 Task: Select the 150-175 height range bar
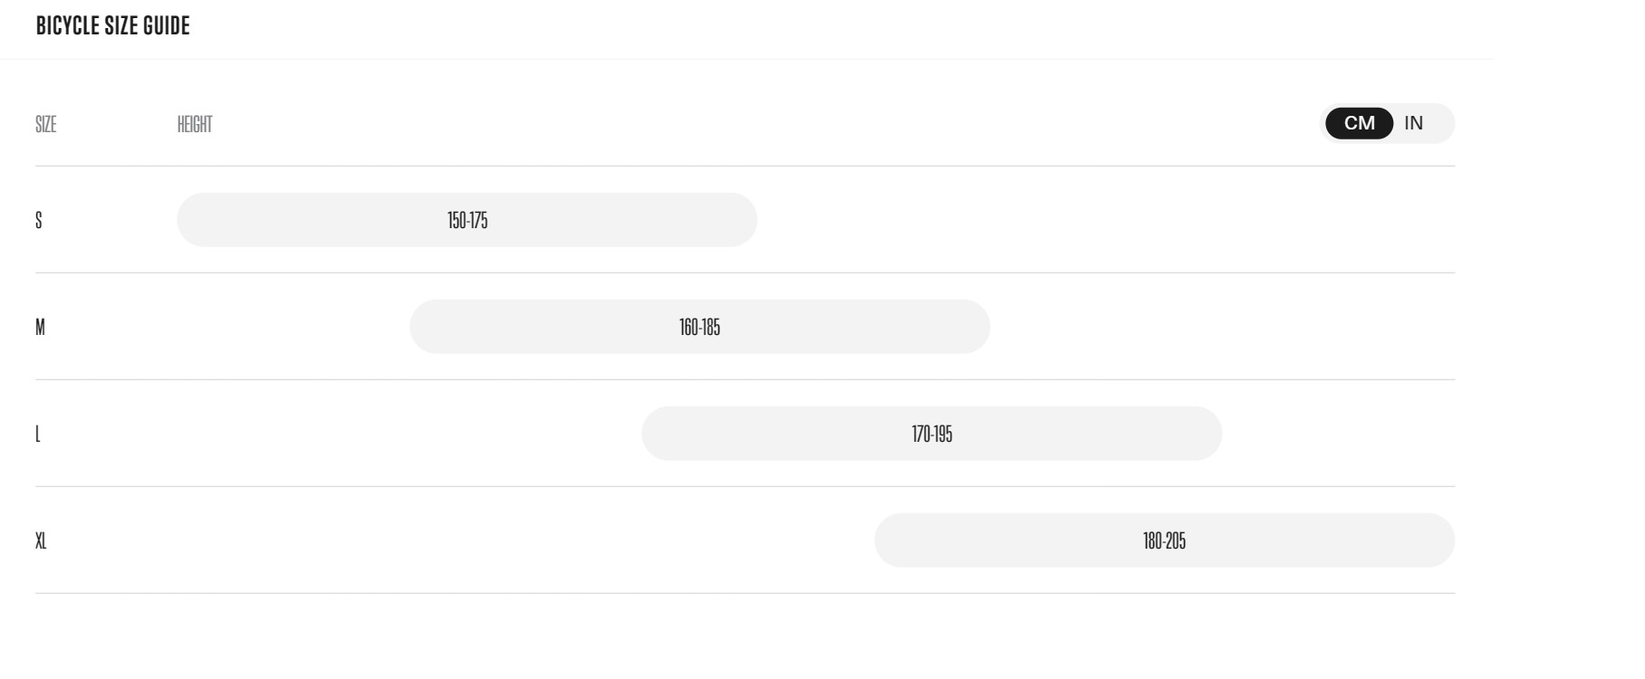(x=467, y=220)
